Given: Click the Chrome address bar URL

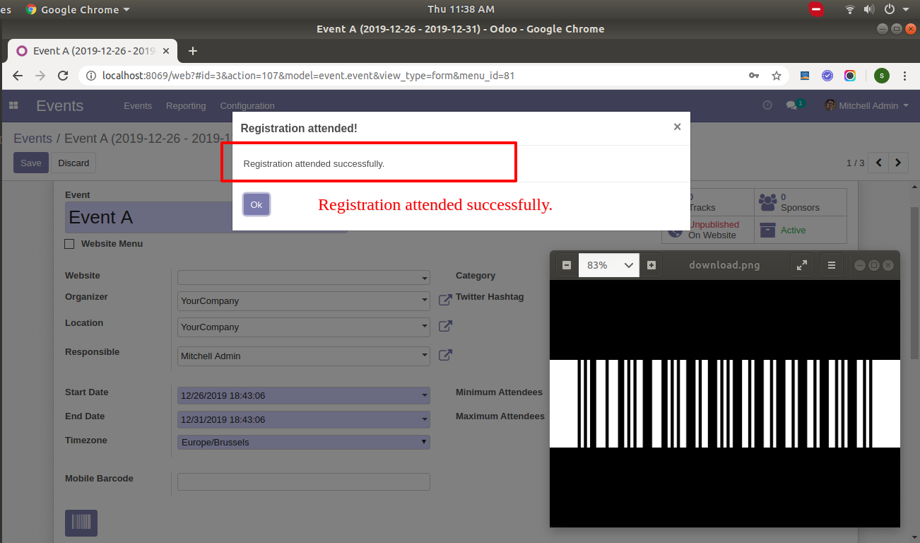Looking at the screenshot, I should click(x=308, y=76).
